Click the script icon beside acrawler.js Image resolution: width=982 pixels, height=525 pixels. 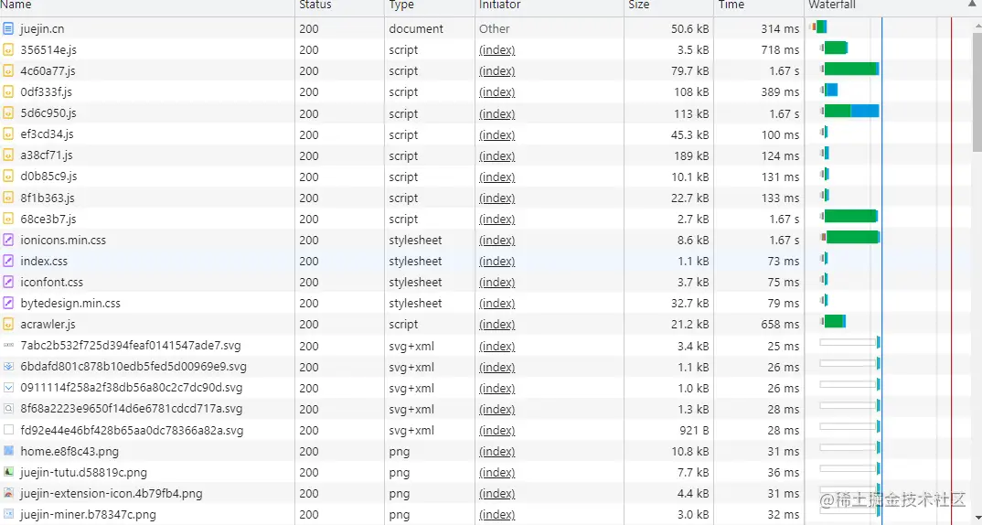click(8, 325)
